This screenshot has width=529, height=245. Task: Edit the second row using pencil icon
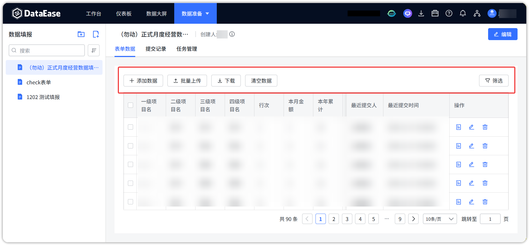pos(471,146)
